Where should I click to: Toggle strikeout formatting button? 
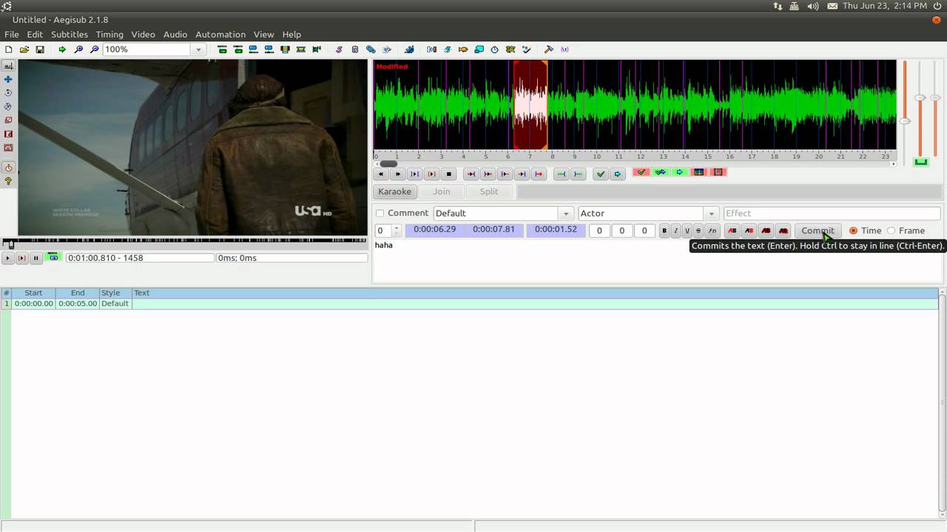(x=698, y=231)
